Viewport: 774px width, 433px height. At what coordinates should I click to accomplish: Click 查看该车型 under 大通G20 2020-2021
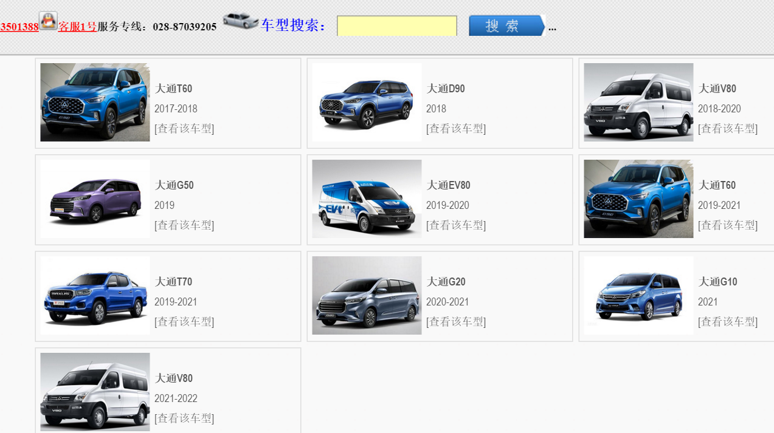pos(456,322)
